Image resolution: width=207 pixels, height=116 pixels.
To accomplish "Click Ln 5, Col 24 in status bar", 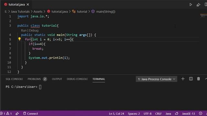I will 116,114.
